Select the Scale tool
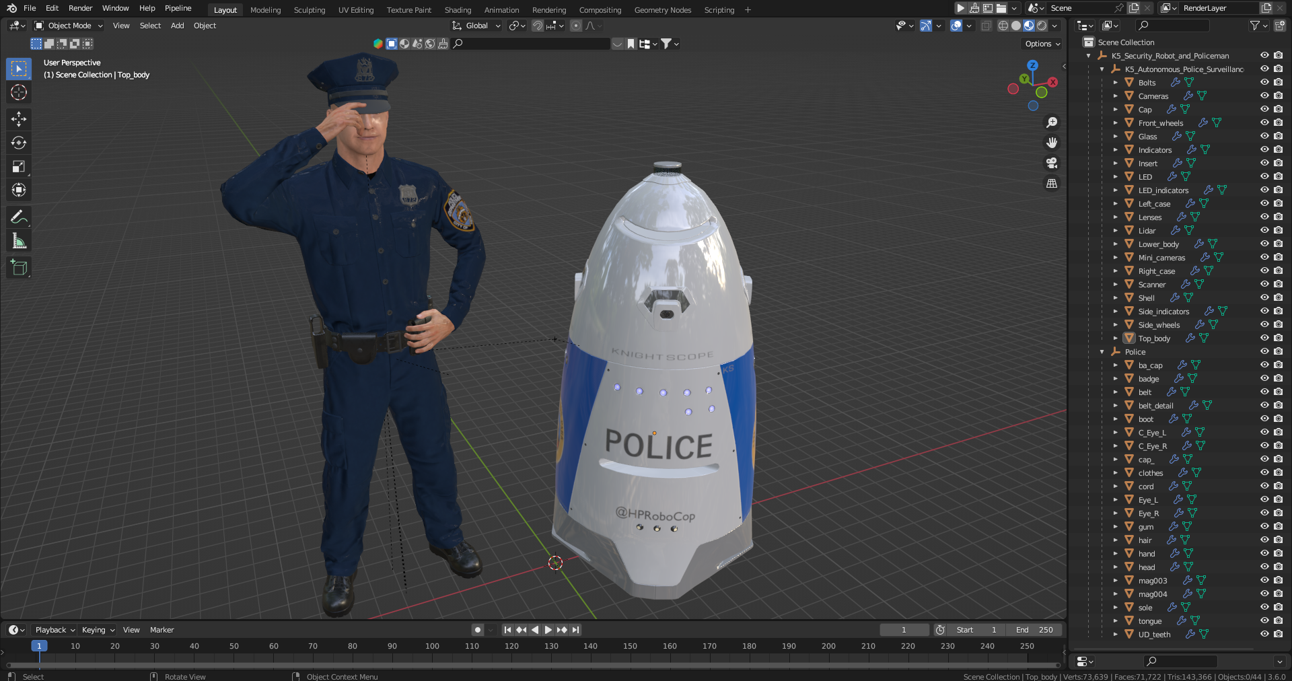This screenshot has width=1292, height=681. pyautogui.click(x=19, y=166)
